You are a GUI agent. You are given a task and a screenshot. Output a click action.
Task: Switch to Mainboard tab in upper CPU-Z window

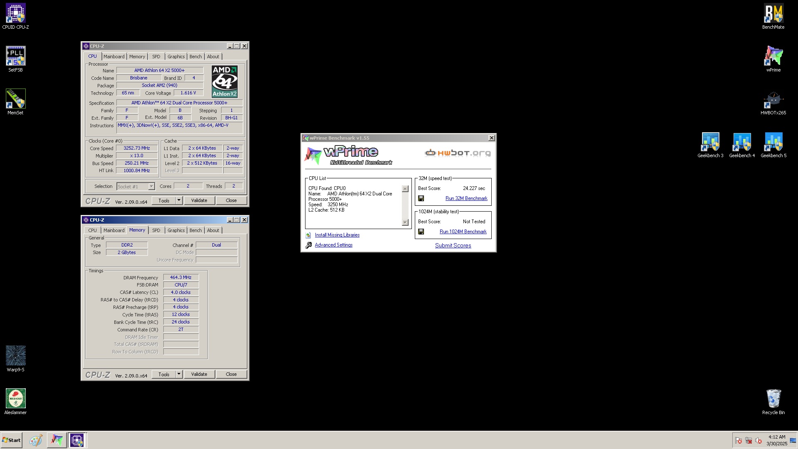(114, 57)
